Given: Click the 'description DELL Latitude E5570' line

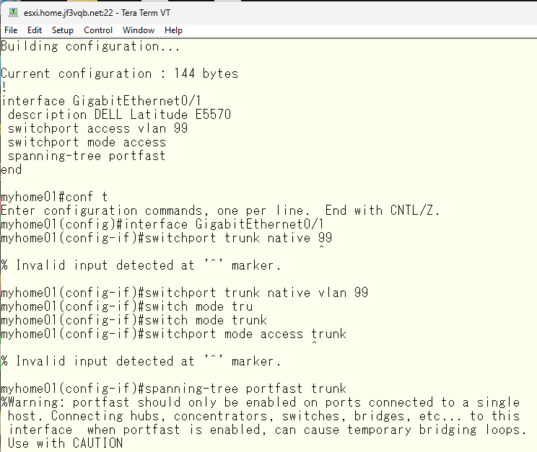Looking at the screenshot, I should 119,115.
